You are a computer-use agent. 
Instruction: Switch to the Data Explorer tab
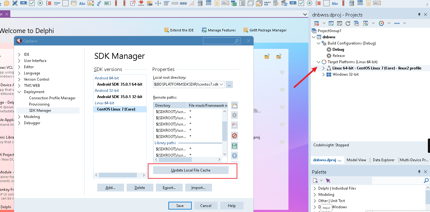coord(384,160)
